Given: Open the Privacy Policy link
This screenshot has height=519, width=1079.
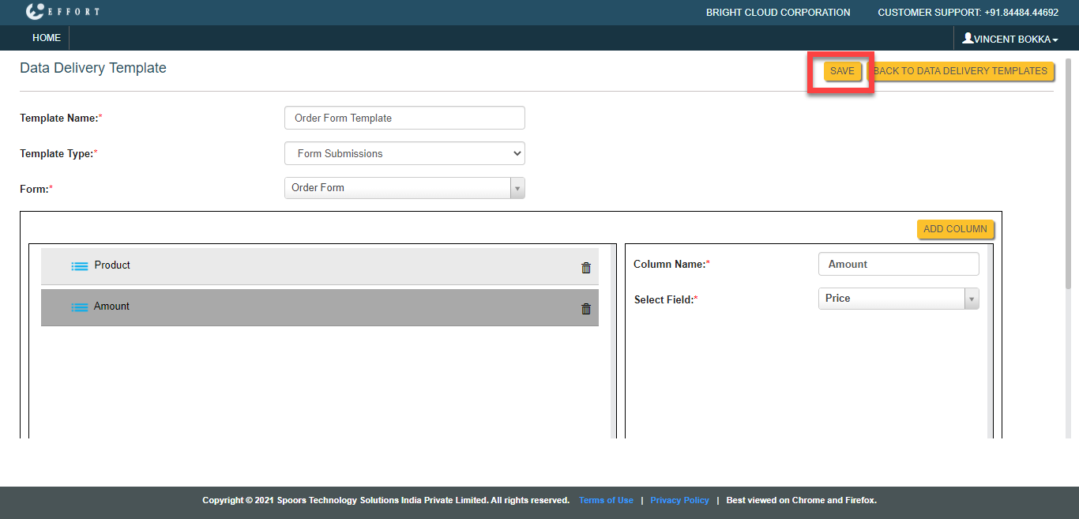Looking at the screenshot, I should [679, 500].
